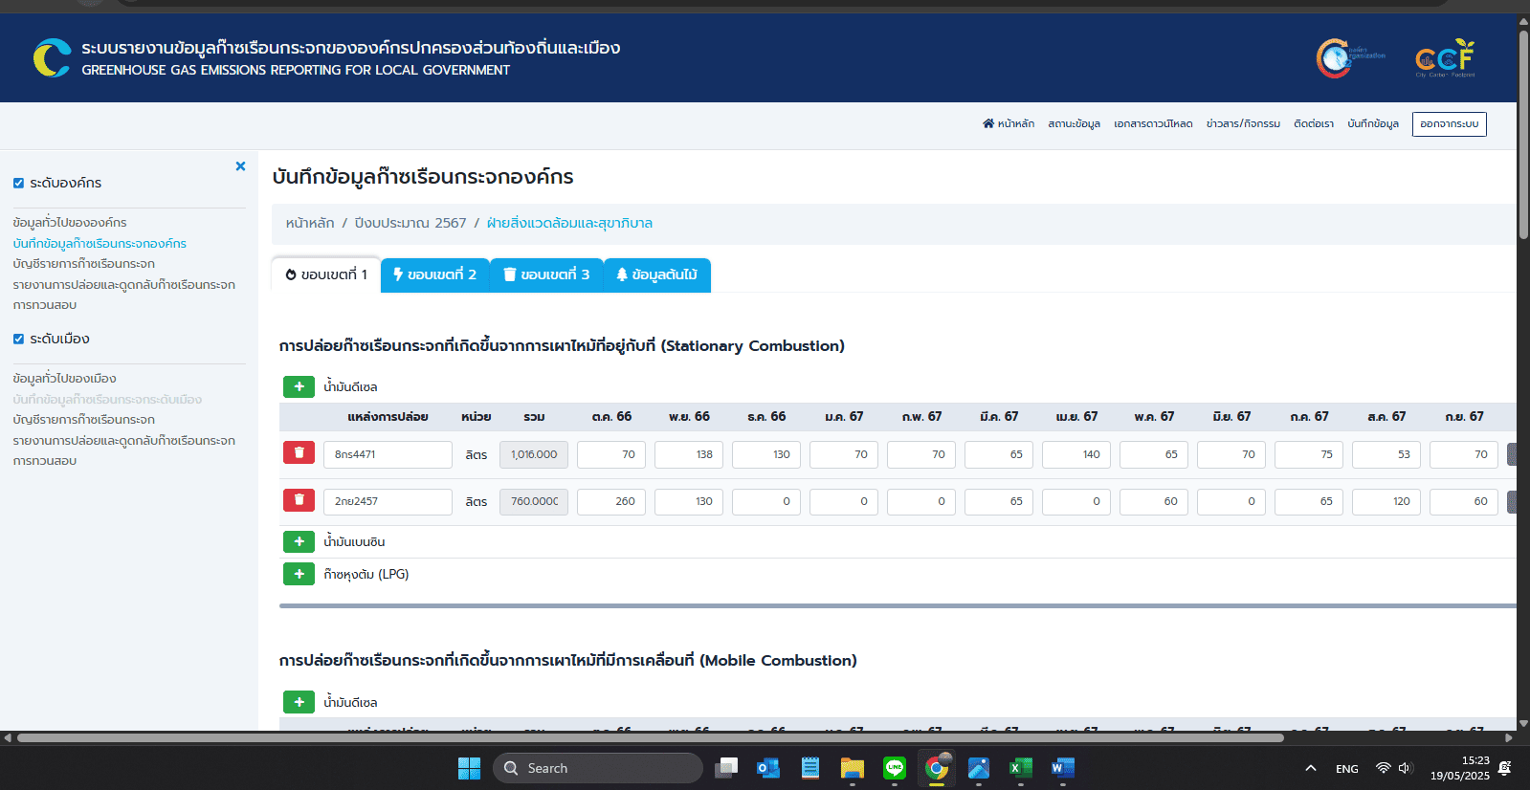This screenshot has height=790, width=1530.
Task: Click the ออกจากระบบ logout button
Action: 1449,124
